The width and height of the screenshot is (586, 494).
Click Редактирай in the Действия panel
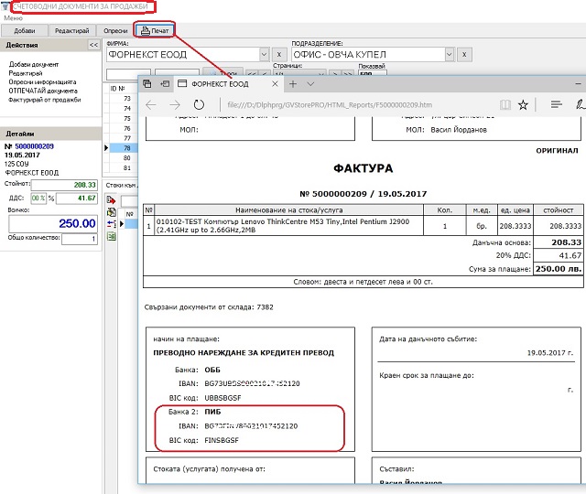pos(26,73)
